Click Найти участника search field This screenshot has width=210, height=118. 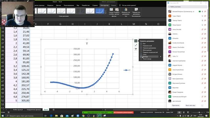[x=188, y=7]
